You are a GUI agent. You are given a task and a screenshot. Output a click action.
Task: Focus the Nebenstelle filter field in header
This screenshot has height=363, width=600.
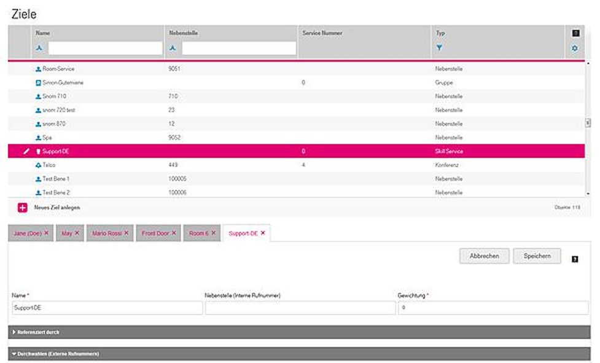pos(239,49)
